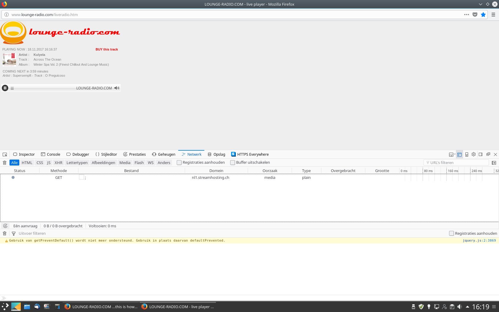Toggle responsive design mode icon
This screenshot has height=312, width=499.
[467, 155]
